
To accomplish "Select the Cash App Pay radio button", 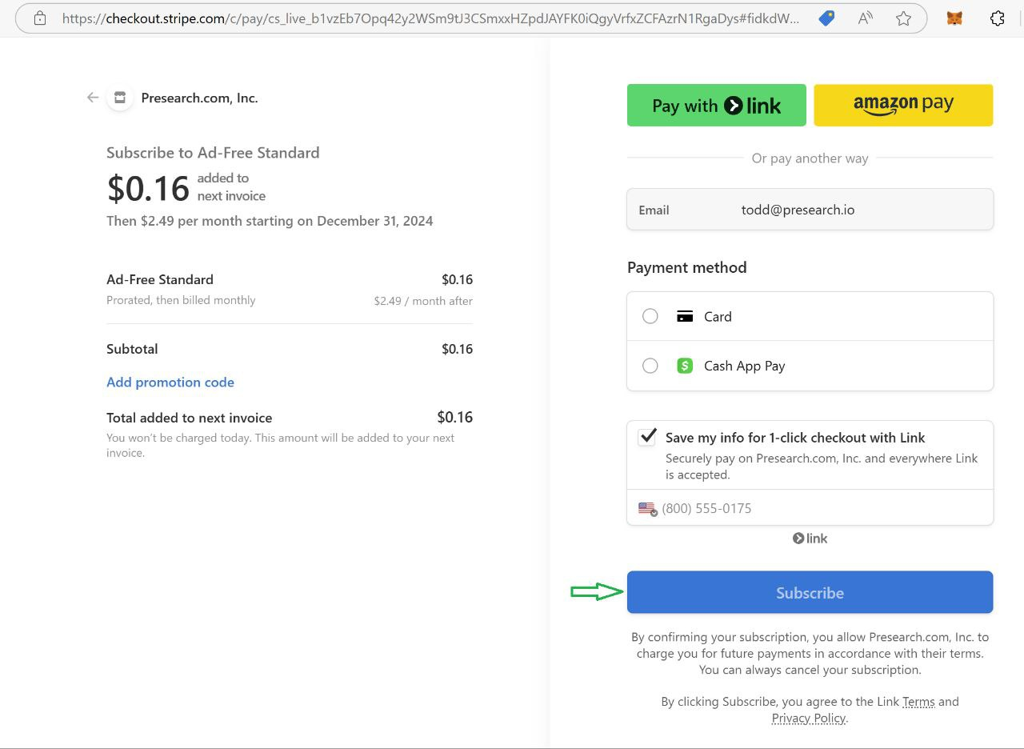I will click(x=650, y=366).
